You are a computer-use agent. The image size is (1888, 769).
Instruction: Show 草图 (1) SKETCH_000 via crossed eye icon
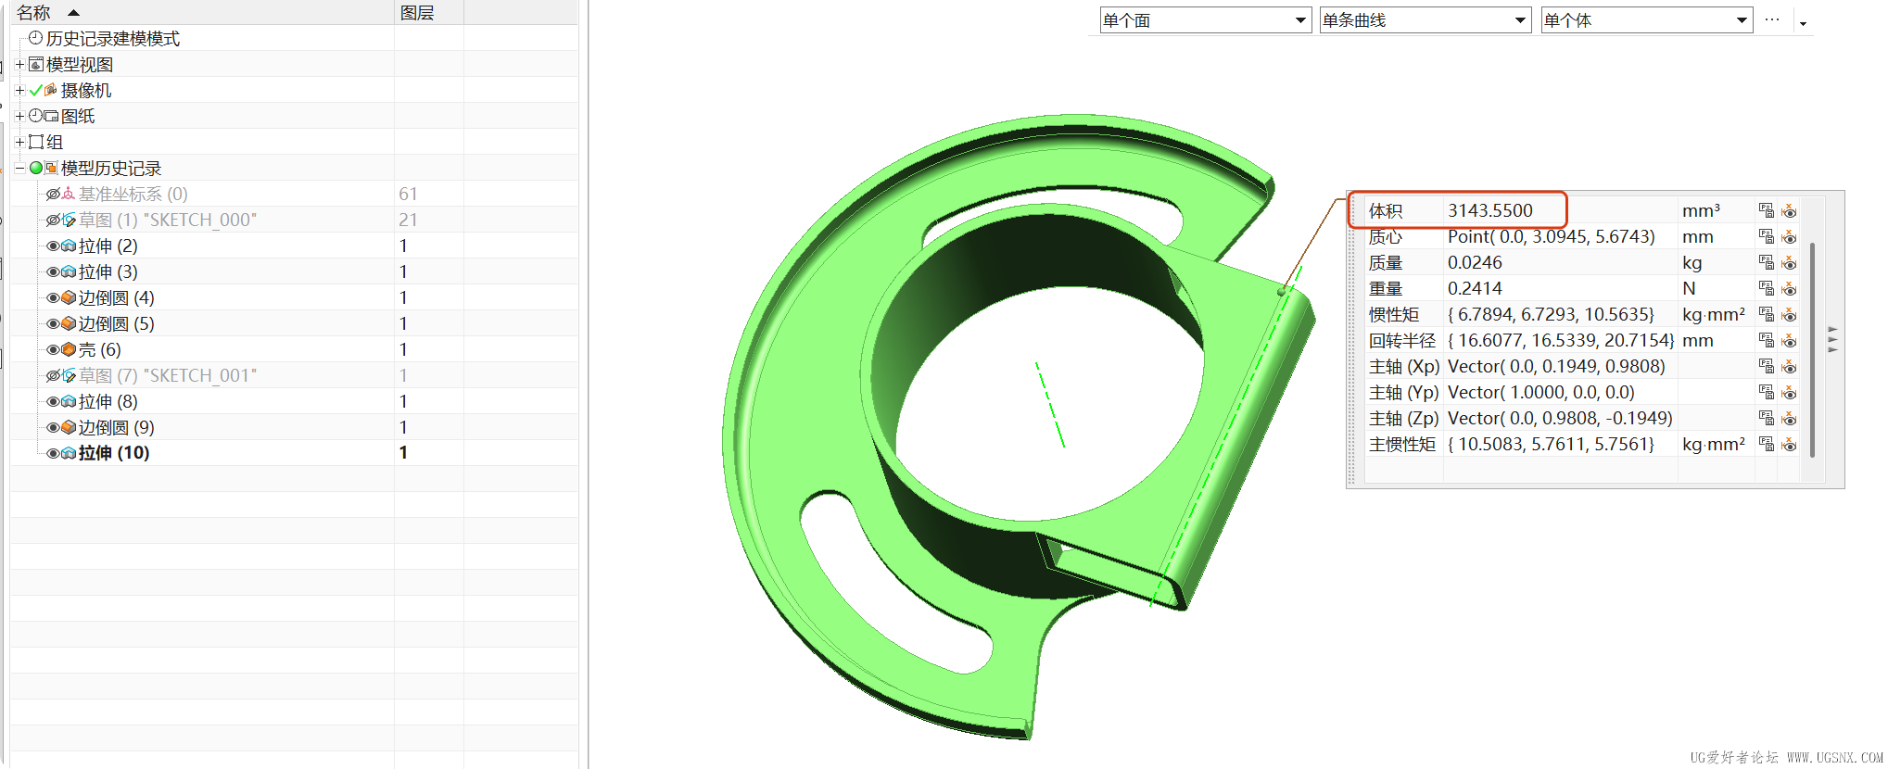53,220
